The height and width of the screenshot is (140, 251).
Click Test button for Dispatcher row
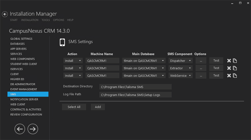(x=216, y=61)
